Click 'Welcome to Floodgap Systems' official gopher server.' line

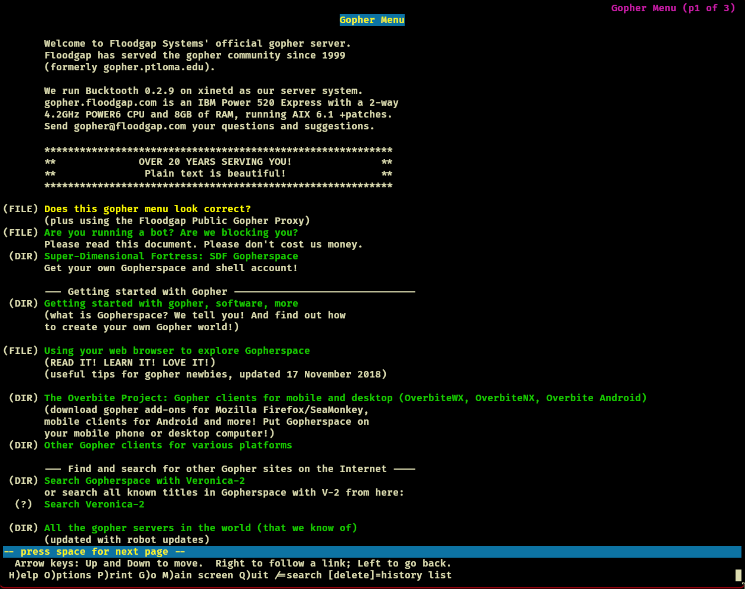[198, 44]
